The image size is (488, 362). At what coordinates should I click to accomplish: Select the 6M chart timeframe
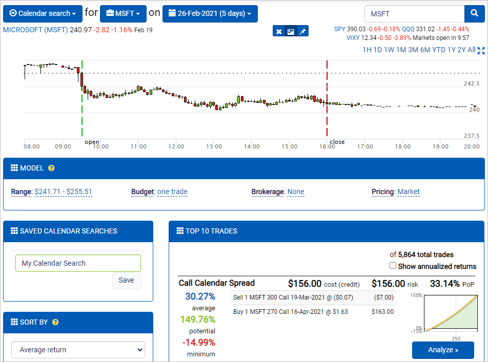[x=425, y=50]
